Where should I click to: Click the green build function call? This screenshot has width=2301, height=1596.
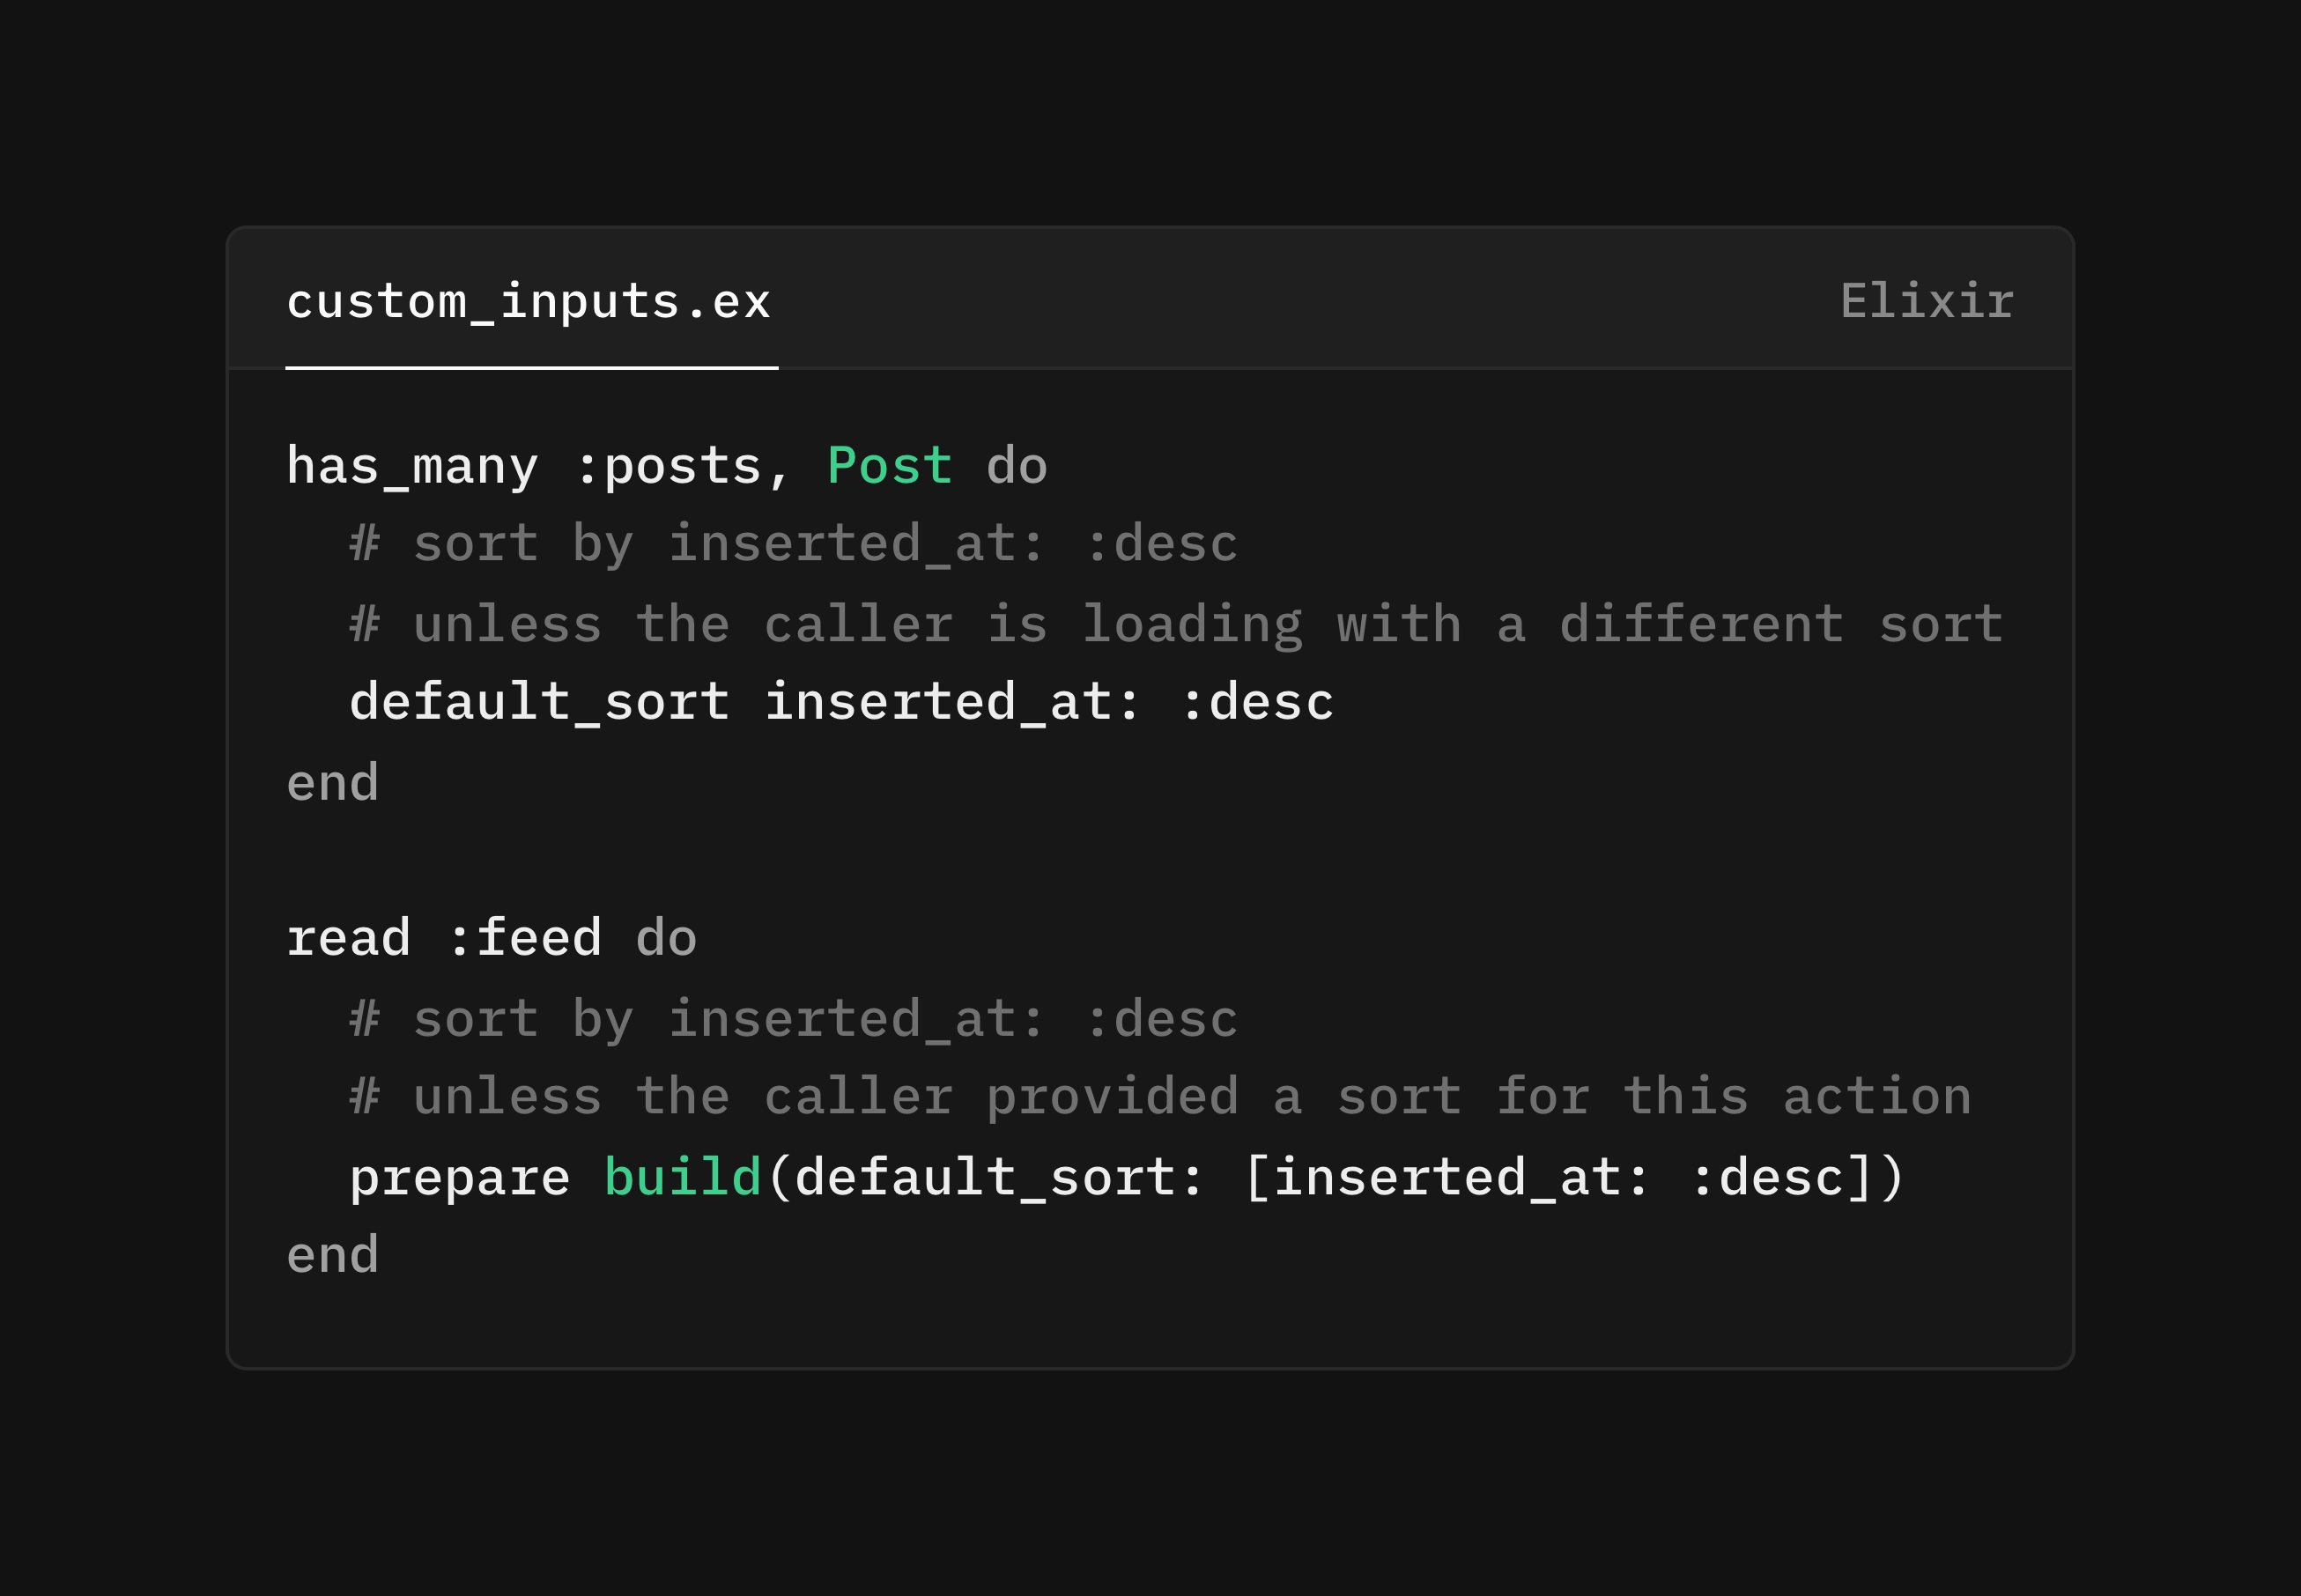point(683,1177)
